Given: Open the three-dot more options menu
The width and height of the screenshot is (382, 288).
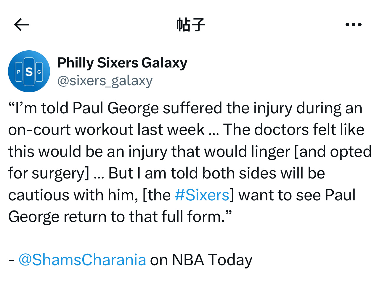Looking at the screenshot, I should [354, 25].
